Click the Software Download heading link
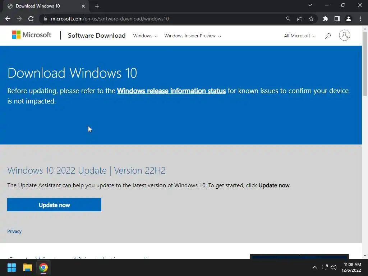 (97, 36)
